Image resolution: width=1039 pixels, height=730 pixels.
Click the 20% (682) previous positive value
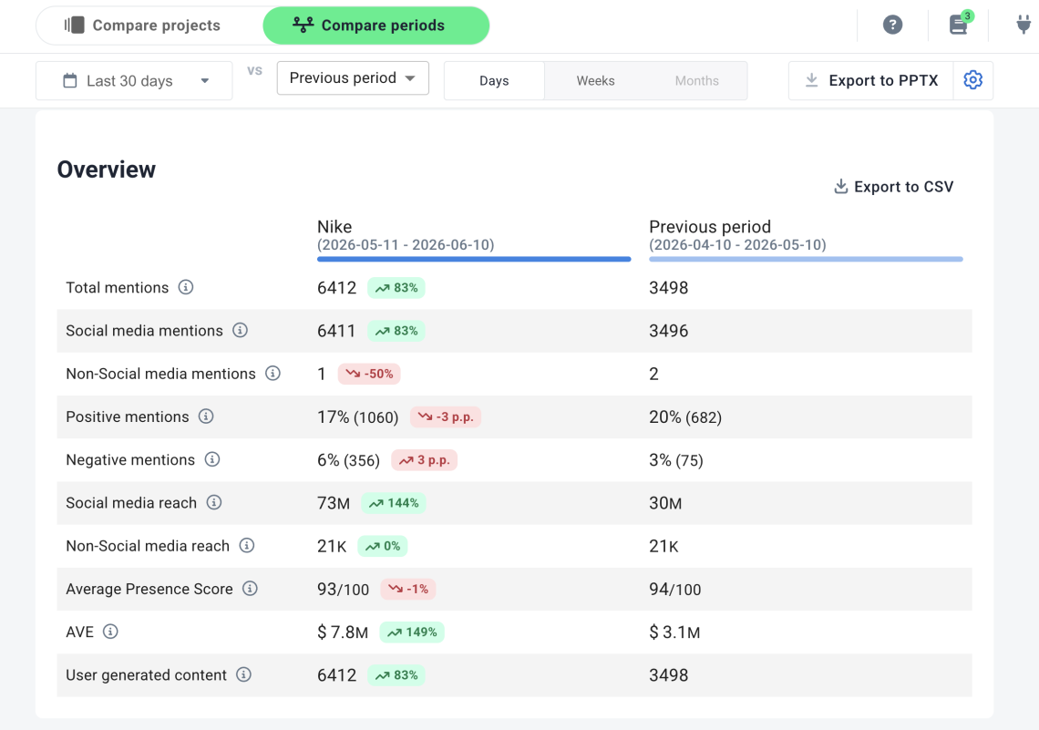(685, 417)
